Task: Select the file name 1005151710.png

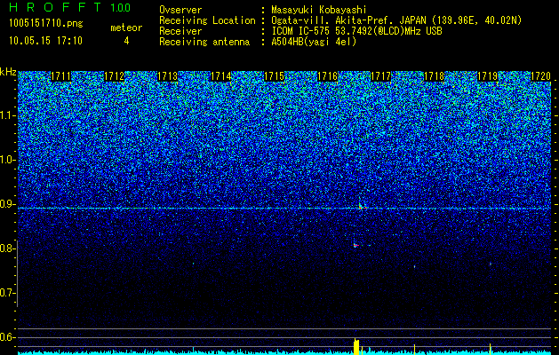Action: click(46, 24)
